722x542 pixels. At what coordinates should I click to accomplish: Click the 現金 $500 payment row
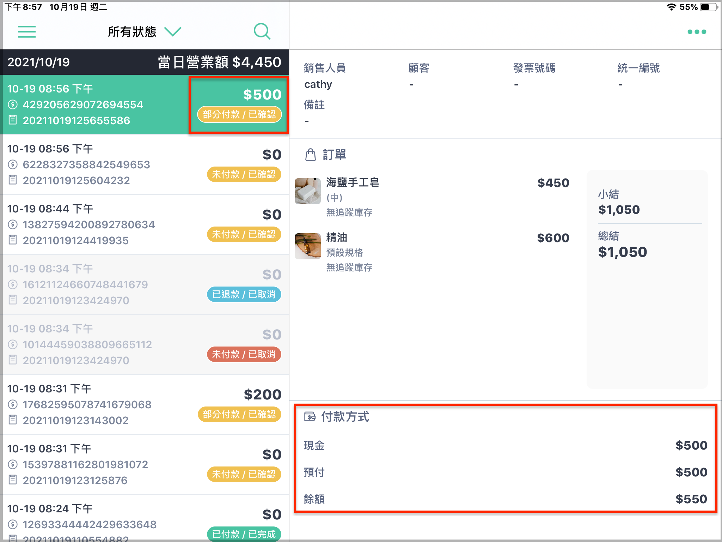pyautogui.click(x=506, y=445)
